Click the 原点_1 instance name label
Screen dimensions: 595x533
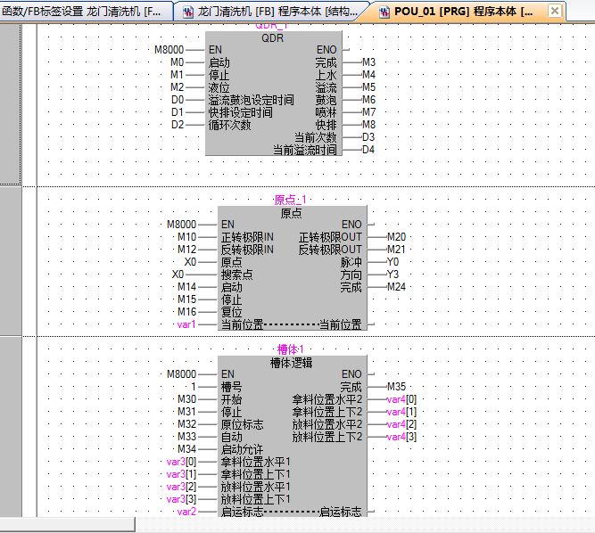tap(291, 201)
